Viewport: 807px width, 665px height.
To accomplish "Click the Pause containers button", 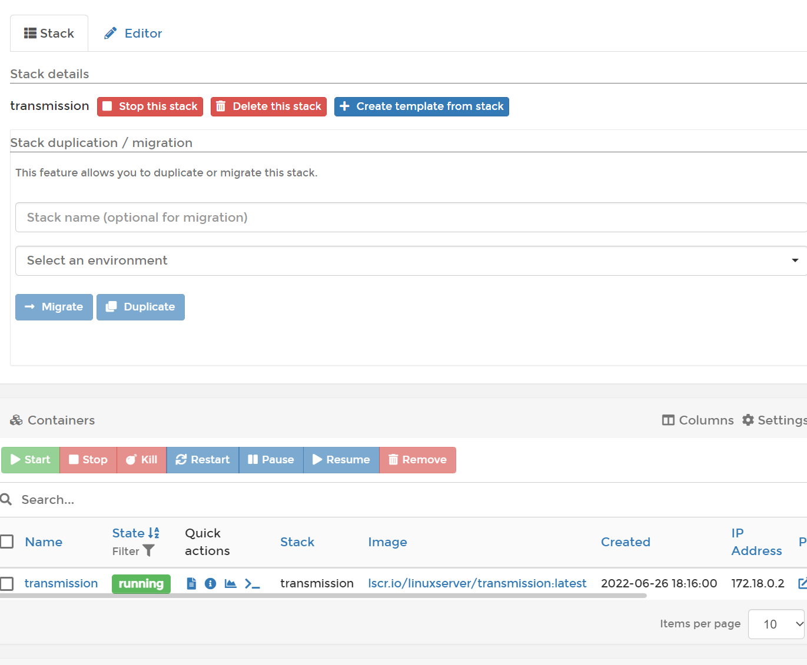I will click(x=271, y=460).
